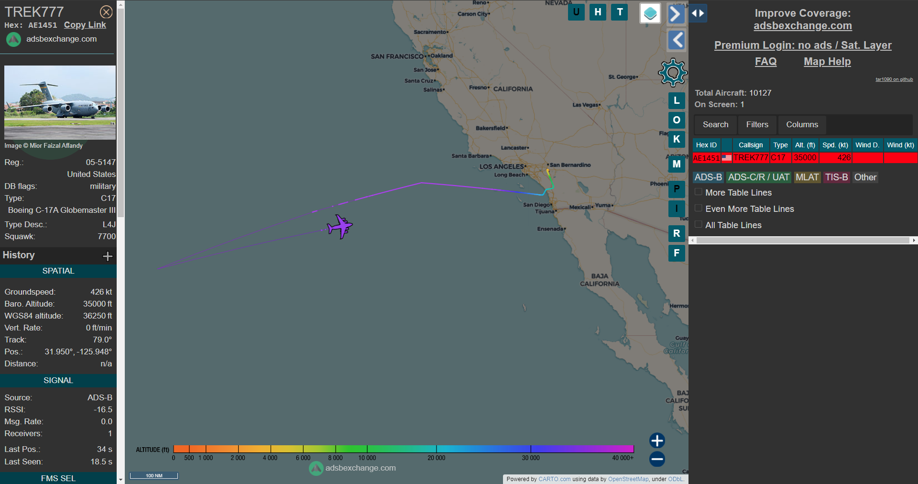This screenshot has height=484, width=918.
Task: Sort table by Type column
Action: (780, 145)
